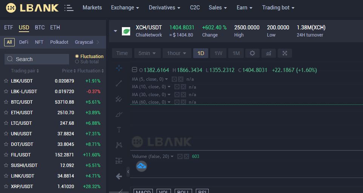Select the trend line drawing tool

(119, 83)
